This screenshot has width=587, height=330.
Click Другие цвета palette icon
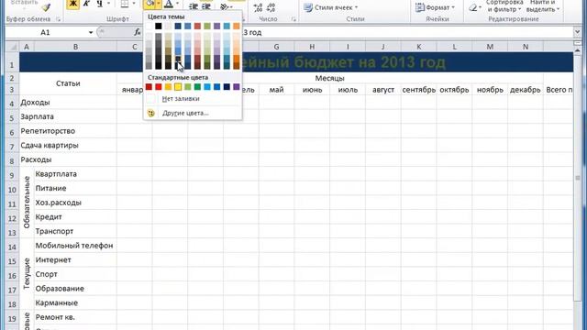[150, 113]
